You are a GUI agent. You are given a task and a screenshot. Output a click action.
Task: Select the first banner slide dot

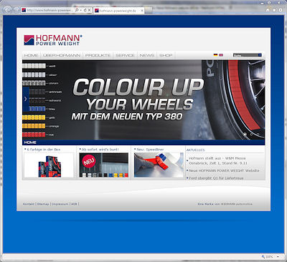tap(245, 135)
